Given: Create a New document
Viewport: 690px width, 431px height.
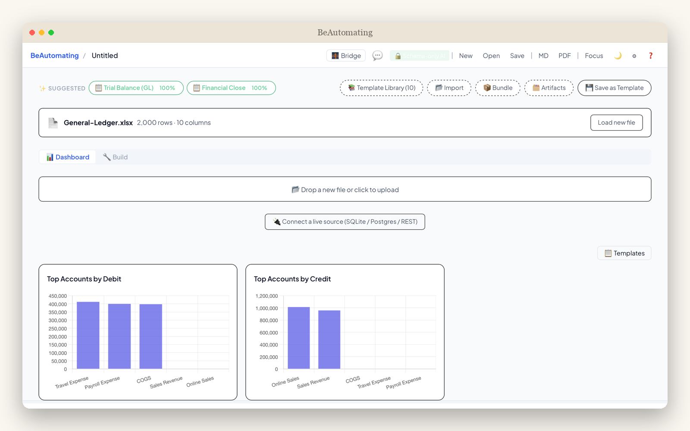Looking at the screenshot, I should tap(466, 56).
